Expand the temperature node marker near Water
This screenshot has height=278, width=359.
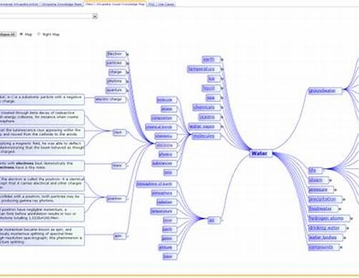pos(222,69)
